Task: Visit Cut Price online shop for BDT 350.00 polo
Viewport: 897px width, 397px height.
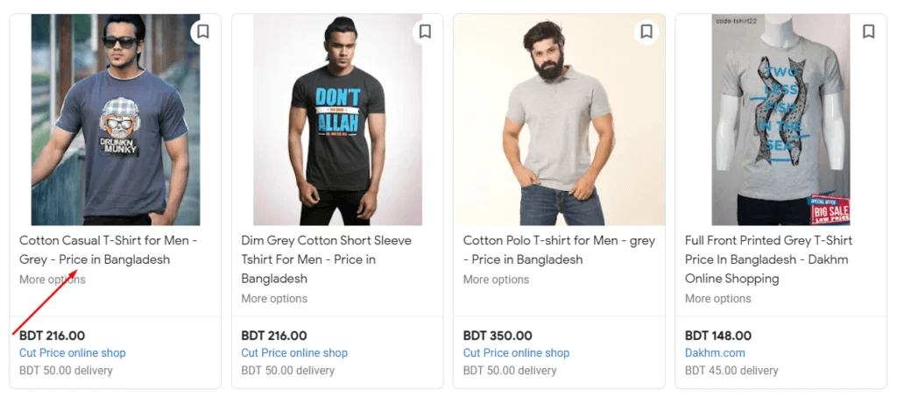Action: pyautogui.click(x=516, y=353)
